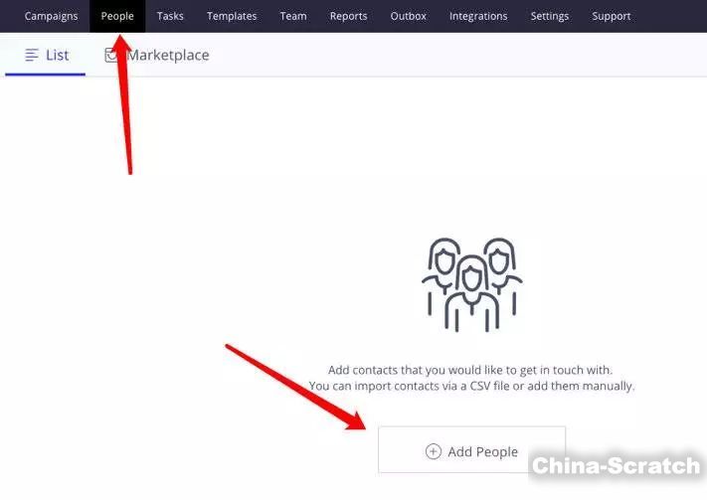Open the Support page
The image size is (707, 500).
pos(611,16)
